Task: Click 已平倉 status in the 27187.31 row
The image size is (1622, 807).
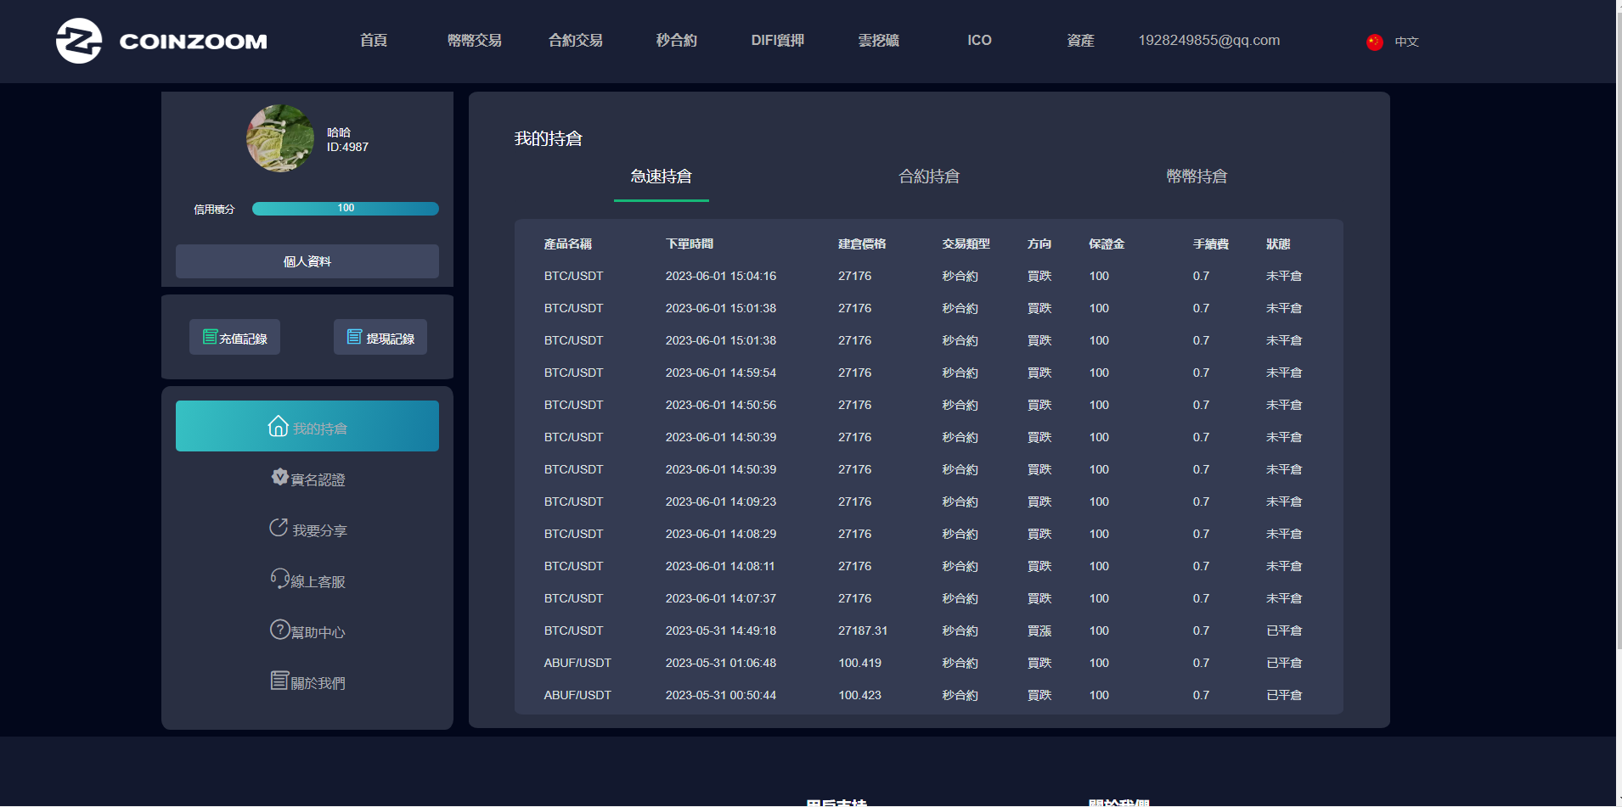Action: coord(1284,631)
